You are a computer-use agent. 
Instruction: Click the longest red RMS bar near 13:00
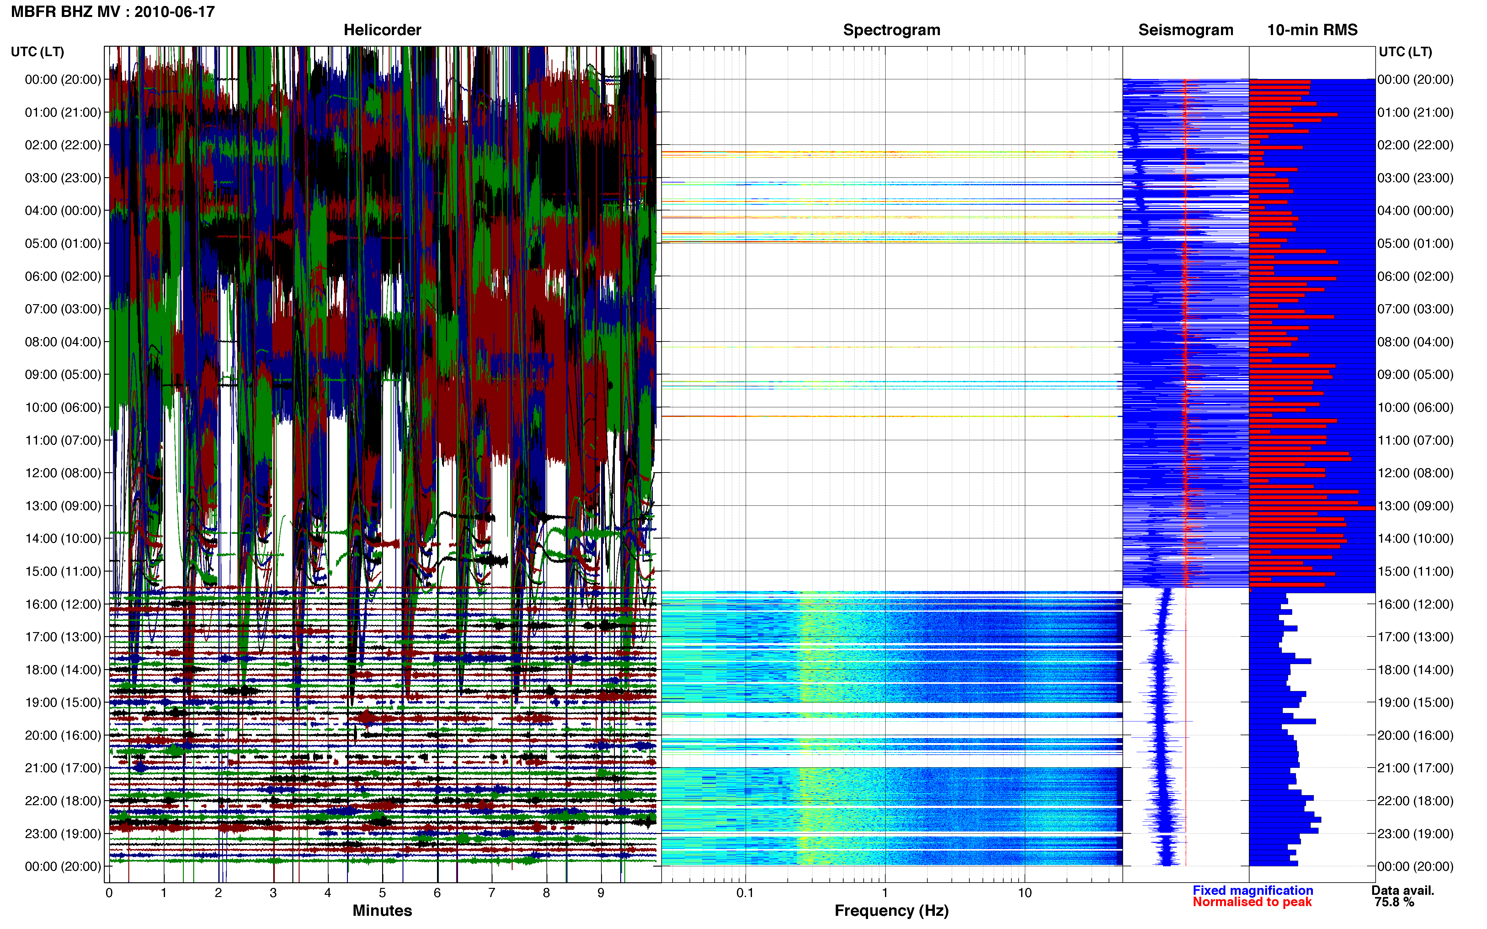[1312, 508]
